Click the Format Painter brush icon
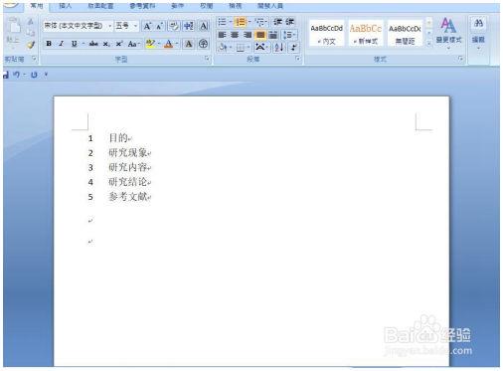The width and height of the screenshot is (503, 371). point(31,45)
